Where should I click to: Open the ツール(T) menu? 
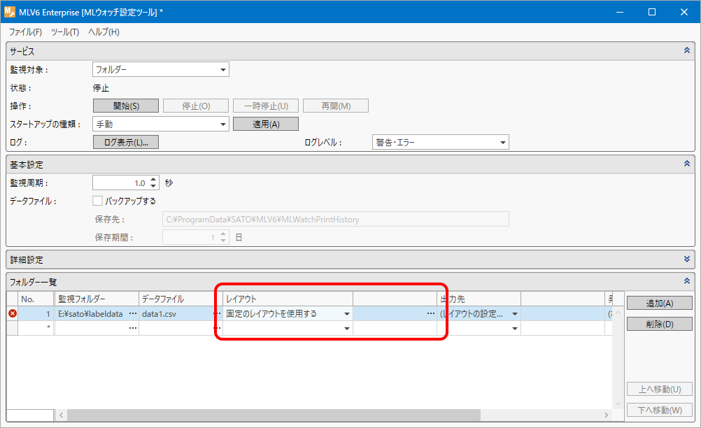pos(65,32)
